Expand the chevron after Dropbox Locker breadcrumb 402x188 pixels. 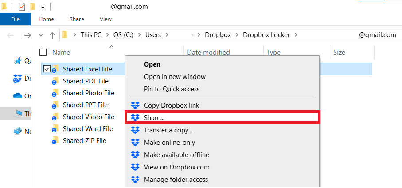[297, 35]
